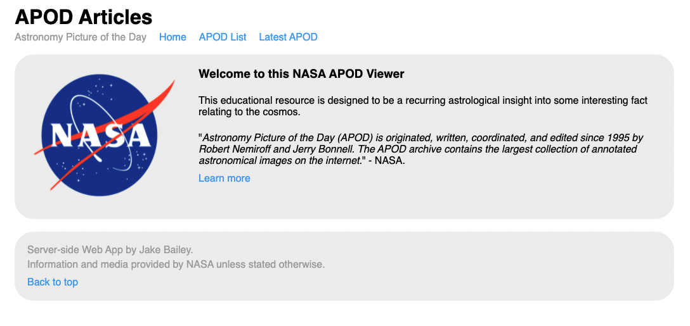Open the Latest APOD link
690x326 pixels.
point(288,37)
